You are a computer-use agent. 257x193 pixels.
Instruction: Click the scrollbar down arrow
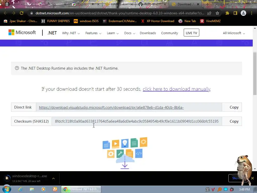pyautogui.click(x=255, y=169)
